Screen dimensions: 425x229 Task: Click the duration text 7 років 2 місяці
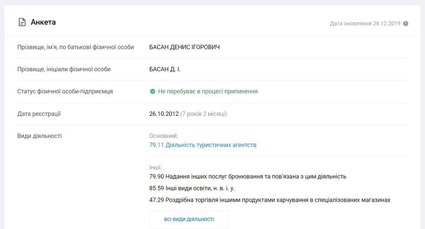tap(203, 114)
